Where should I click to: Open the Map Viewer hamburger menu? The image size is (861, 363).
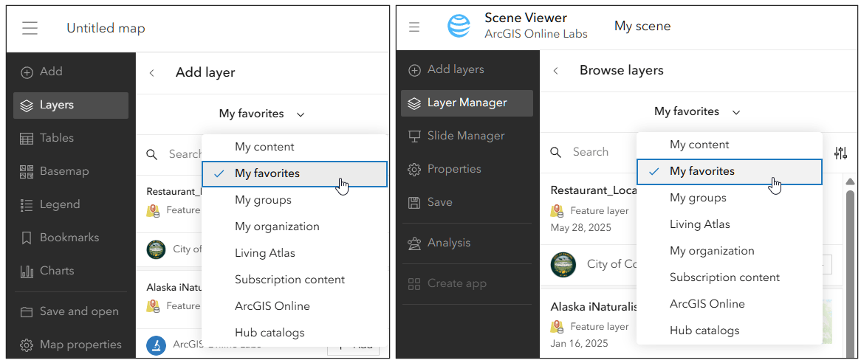pyautogui.click(x=30, y=28)
